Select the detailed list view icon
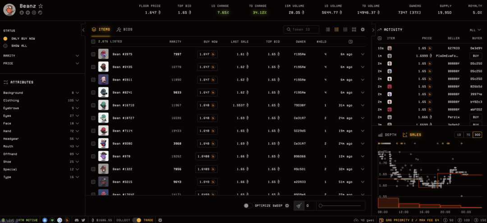The height and width of the screenshot is (223, 487). pos(336,29)
